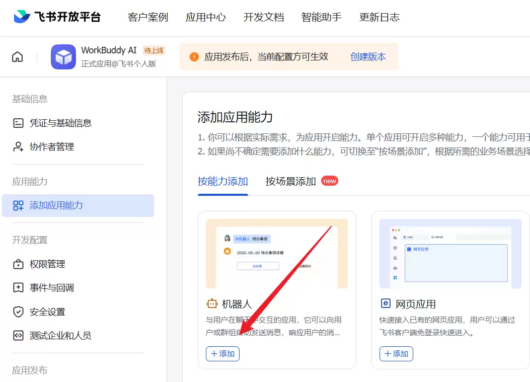Select 添加应用能力 in sidebar
The image size is (530, 382).
pyautogui.click(x=78, y=205)
